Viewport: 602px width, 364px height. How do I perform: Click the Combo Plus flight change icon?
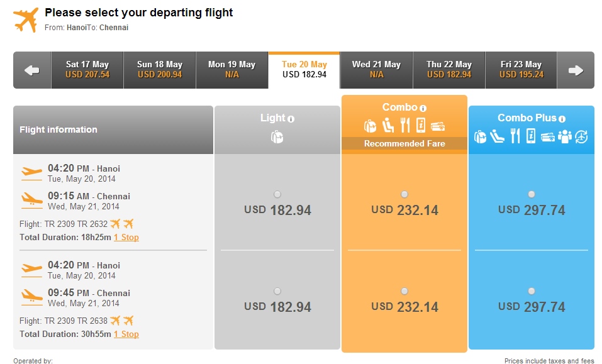582,136
